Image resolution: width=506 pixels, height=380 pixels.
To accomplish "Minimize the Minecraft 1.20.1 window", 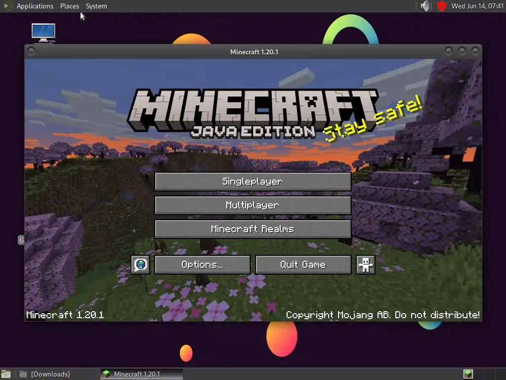I will coord(449,51).
